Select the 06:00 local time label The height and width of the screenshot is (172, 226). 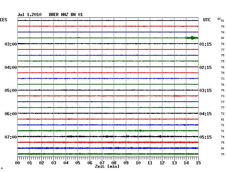click(11, 114)
